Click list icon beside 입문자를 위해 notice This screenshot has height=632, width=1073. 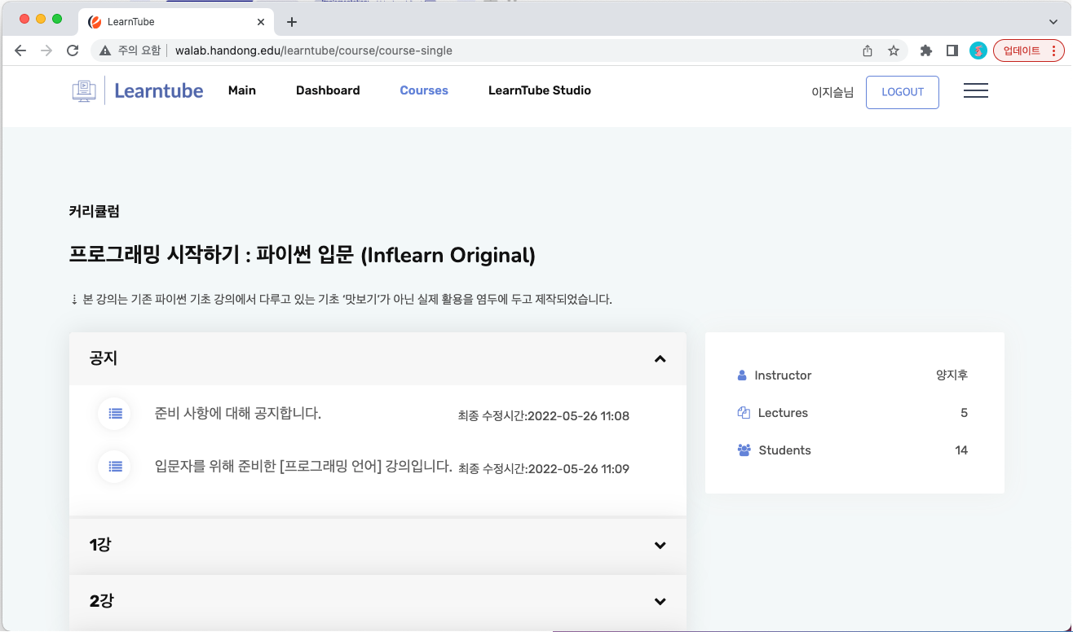[115, 467]
